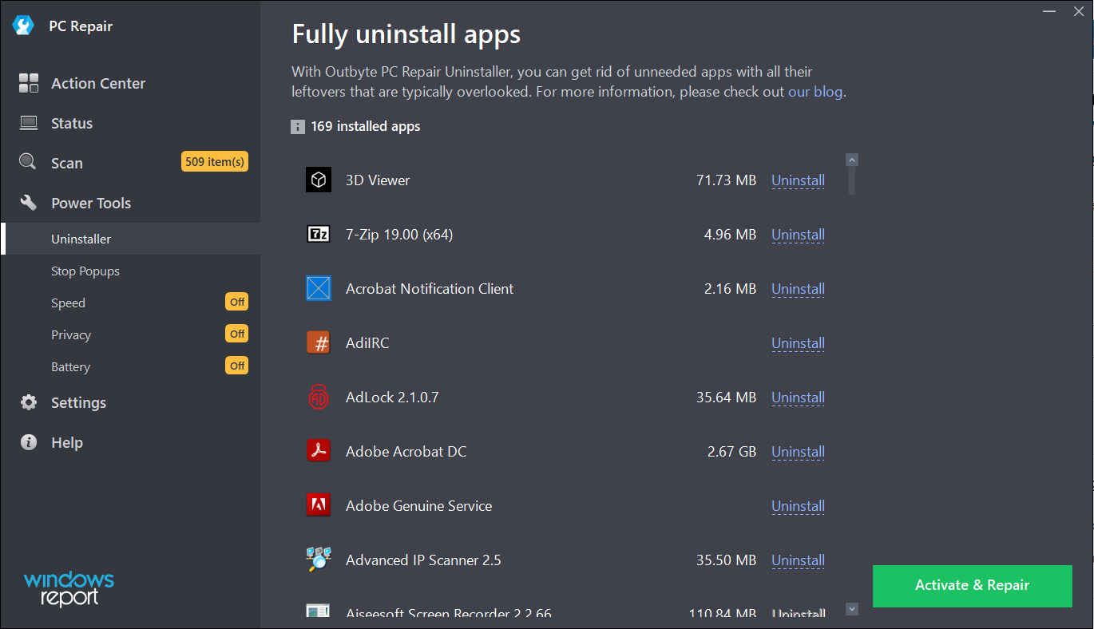This screenshot has height=629, width=1094.
Task: Toggle the Speed Off switch
Action: pos(237,302)
